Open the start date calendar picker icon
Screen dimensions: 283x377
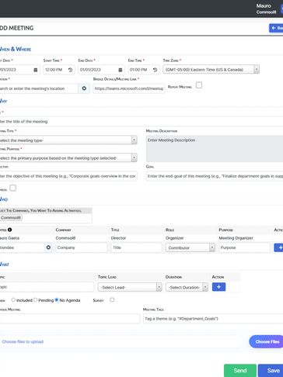[36, 70]
